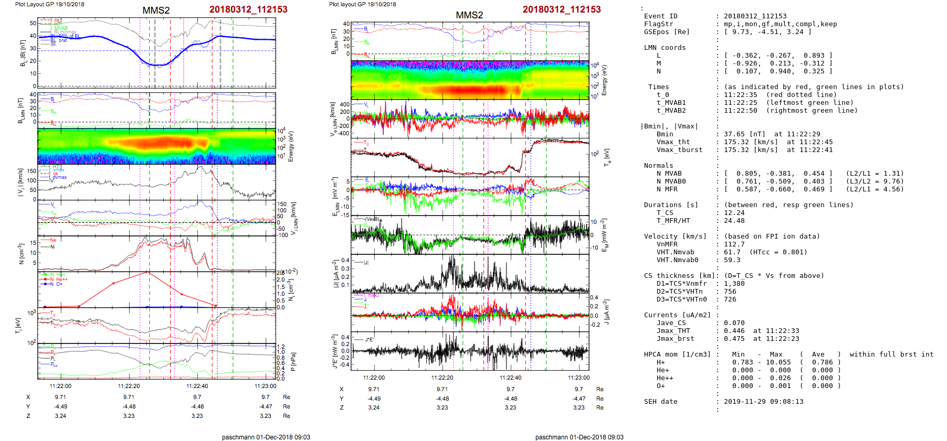Select the N MVAB0 row with L3/L2 = 9.76

780,181
